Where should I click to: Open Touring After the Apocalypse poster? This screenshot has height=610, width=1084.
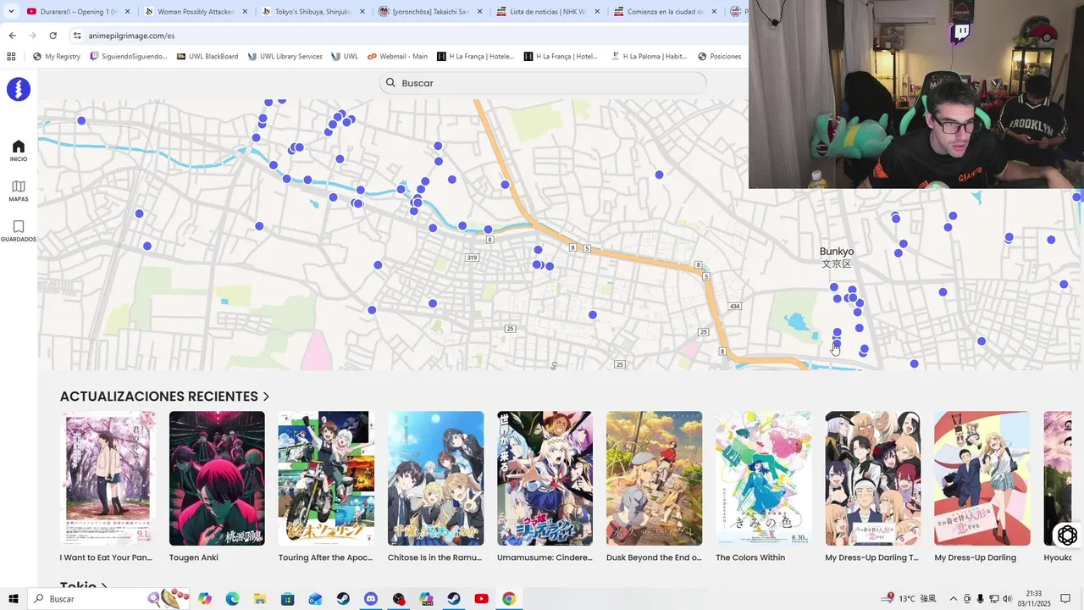point(326,479)
